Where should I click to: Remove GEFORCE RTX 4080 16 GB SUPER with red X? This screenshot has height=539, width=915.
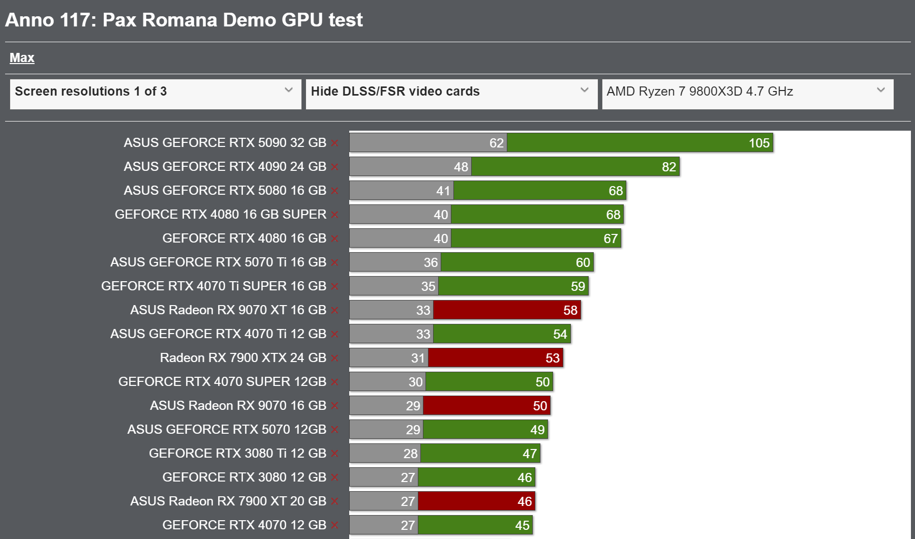coord(334,215)
